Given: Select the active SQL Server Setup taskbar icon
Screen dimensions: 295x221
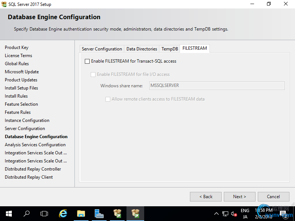Looking at the screenshot, I should pyautogui.click(x=135, y=214).
